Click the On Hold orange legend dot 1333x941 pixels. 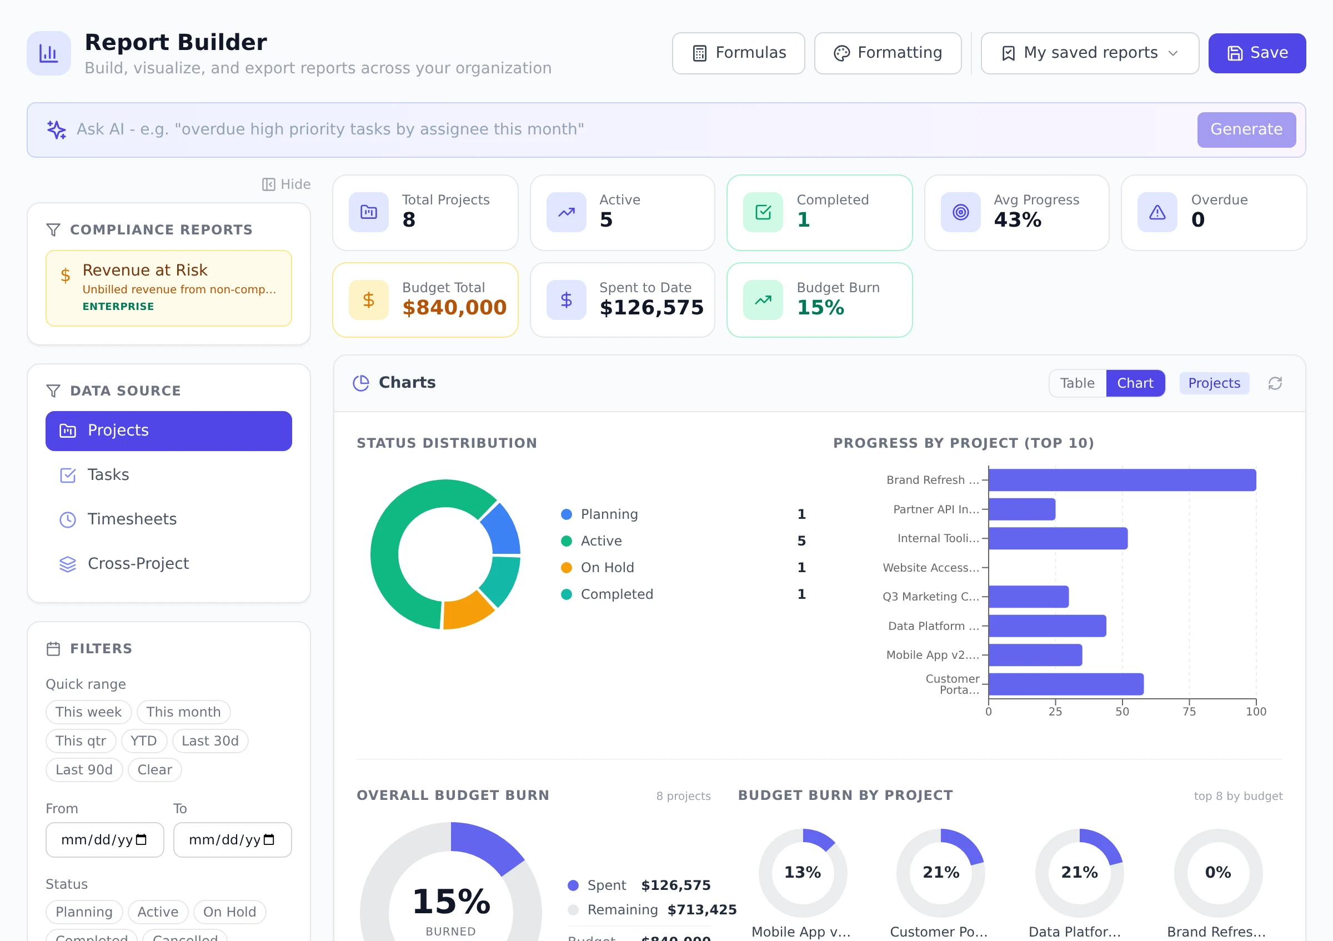pyautogui.click(x=567, y=568)
